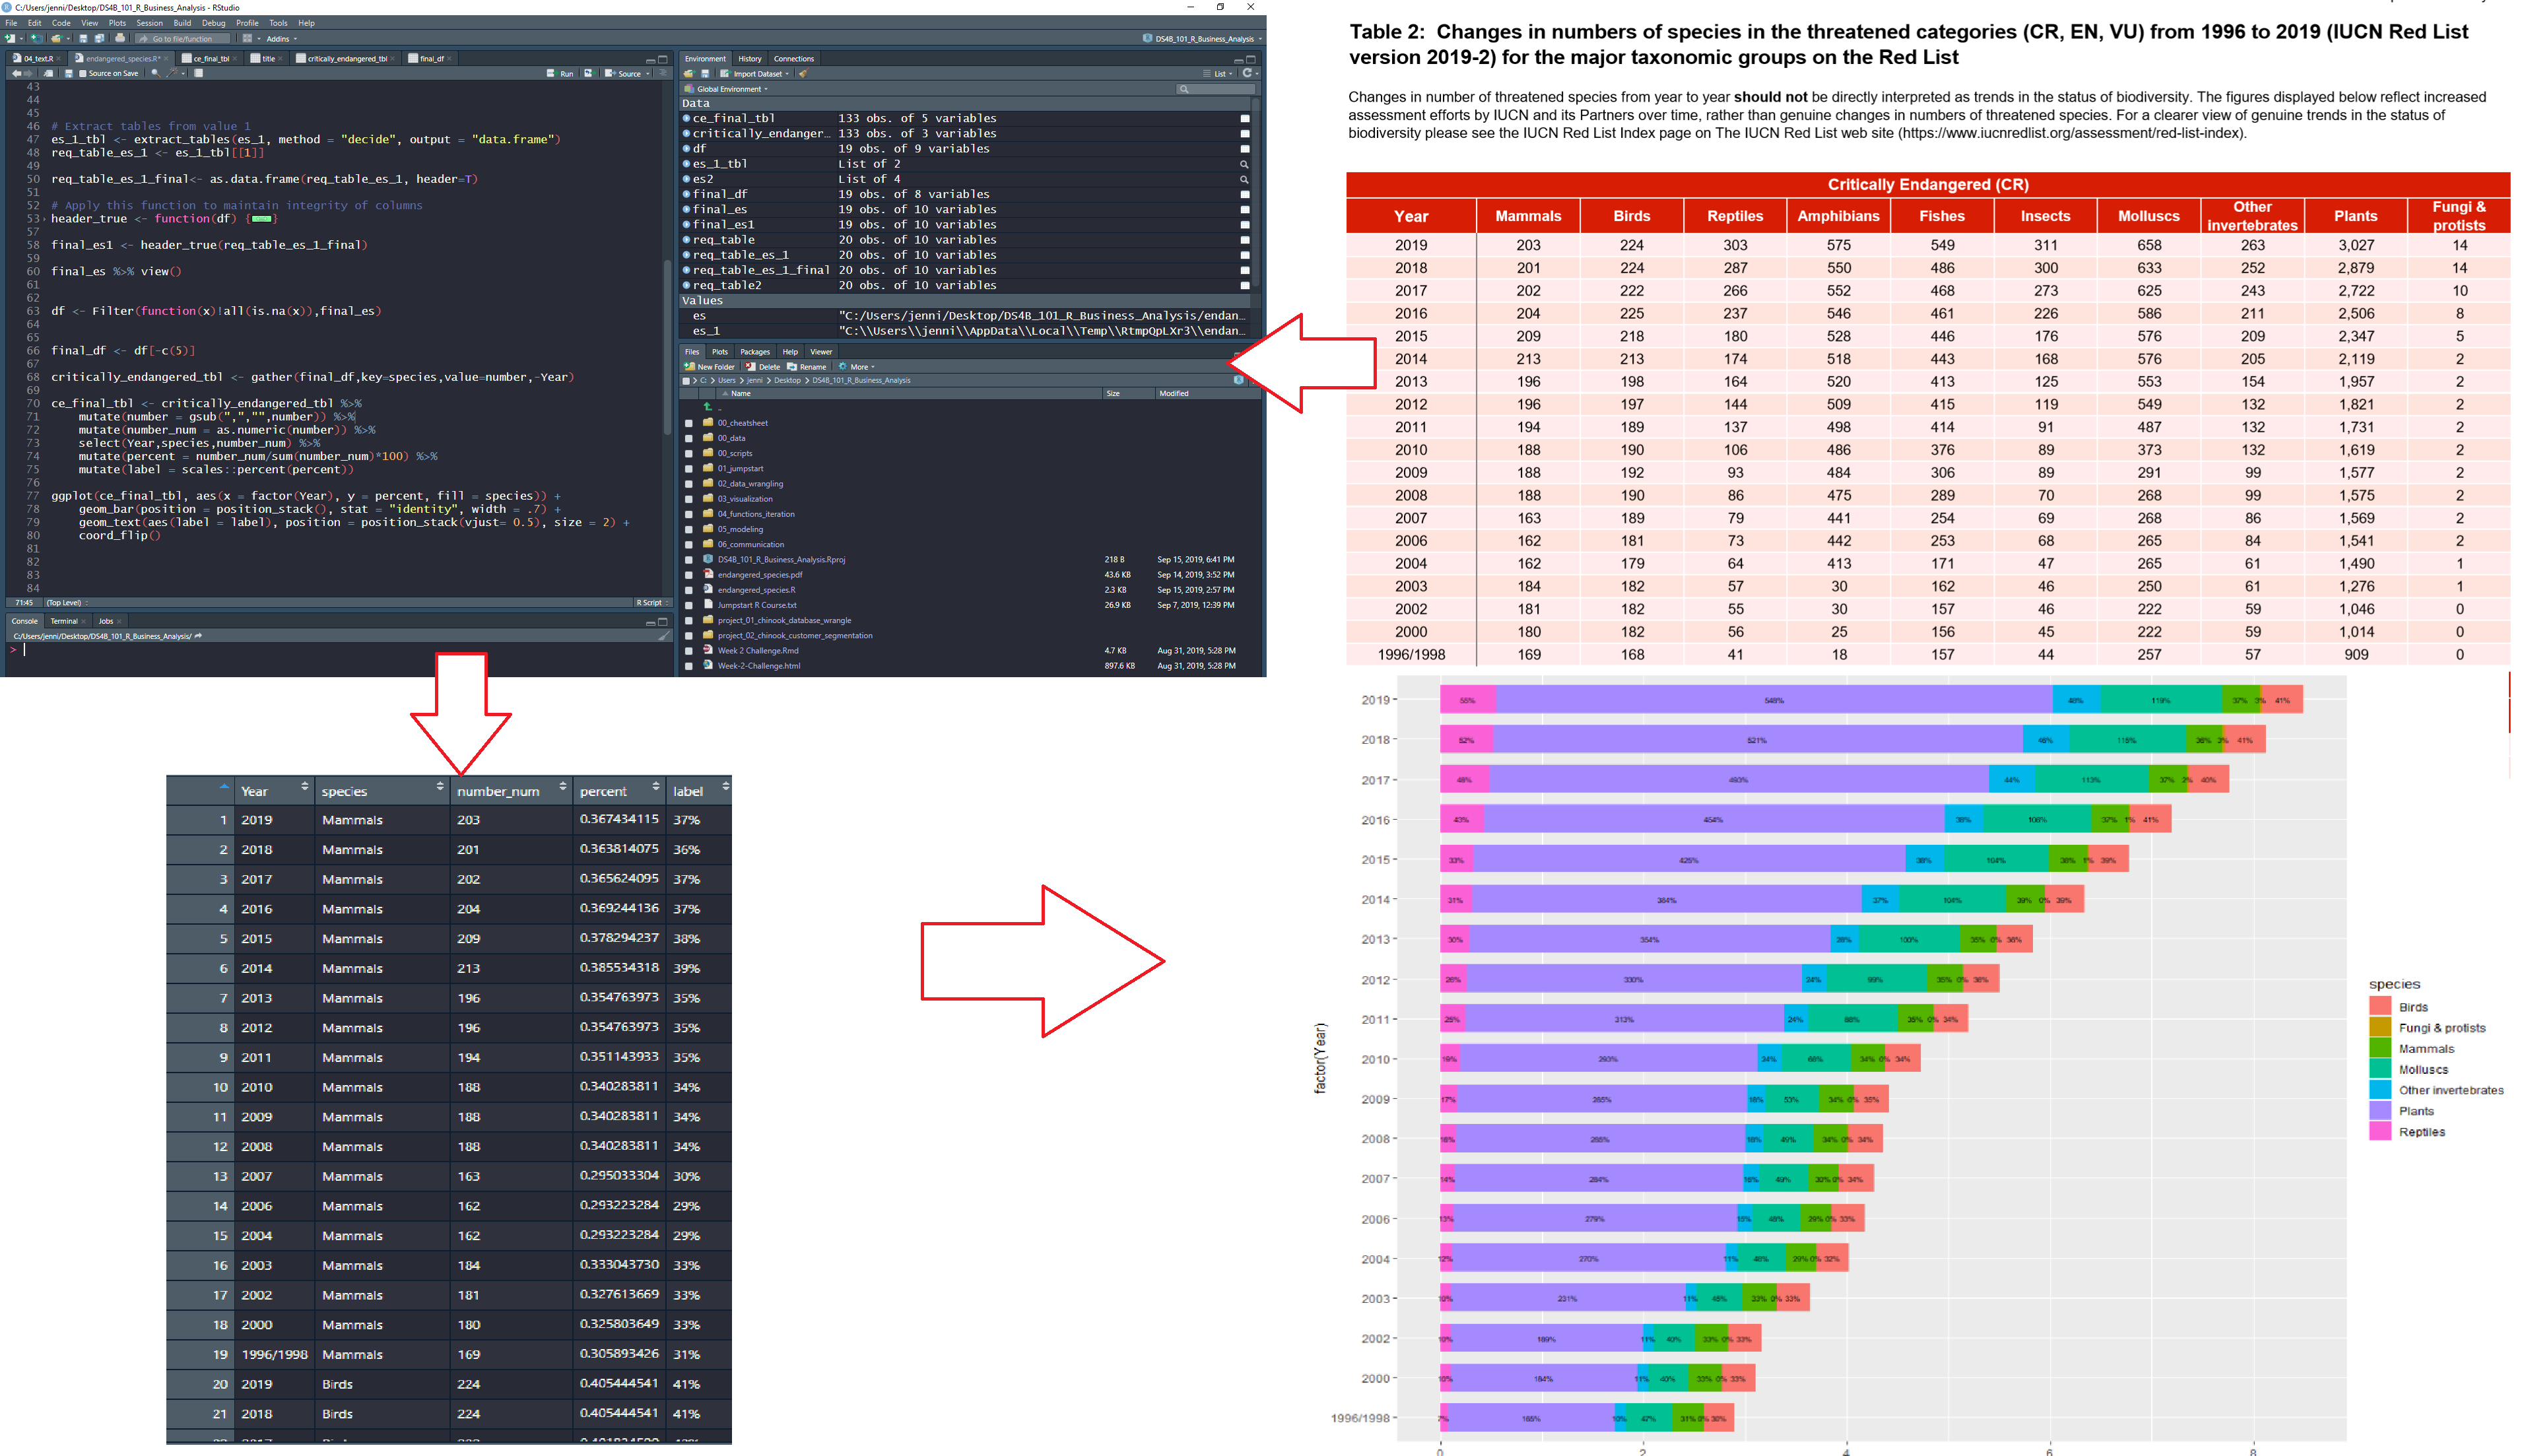Click the Load workspace icon in Environment pane
This screenshot has height=1456, width=2530.
point(689,74)
